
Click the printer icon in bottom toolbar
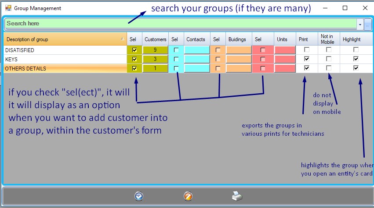pyautogui.click(x=237, y=196)
